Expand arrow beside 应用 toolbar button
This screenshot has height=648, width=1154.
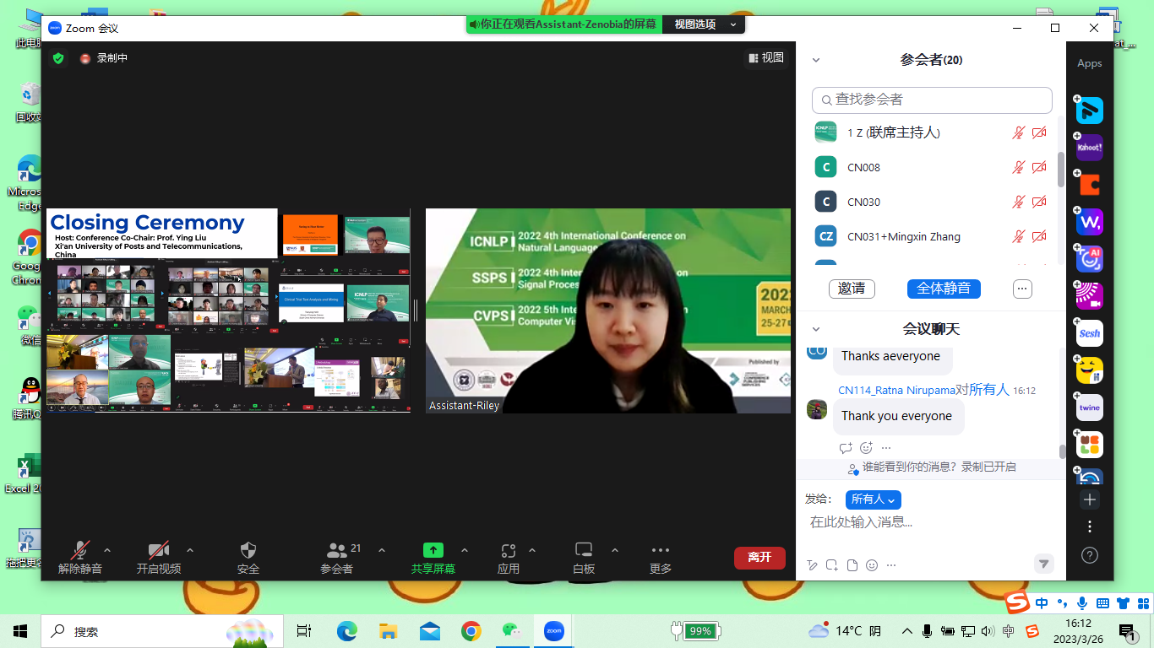(532, 550)
